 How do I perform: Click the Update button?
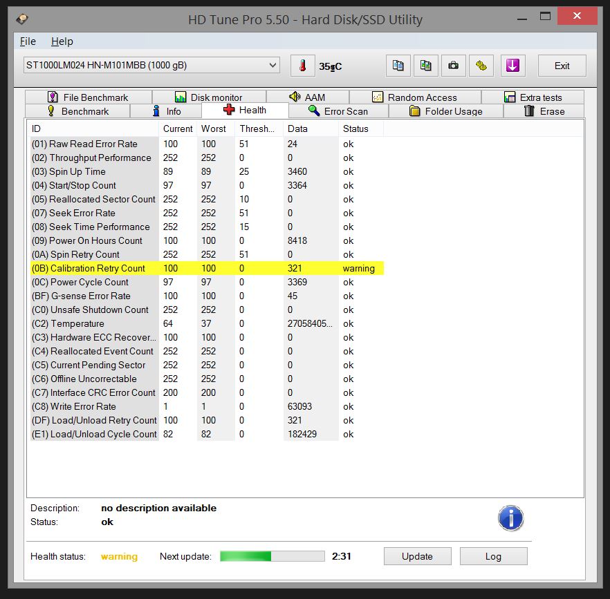418,556
